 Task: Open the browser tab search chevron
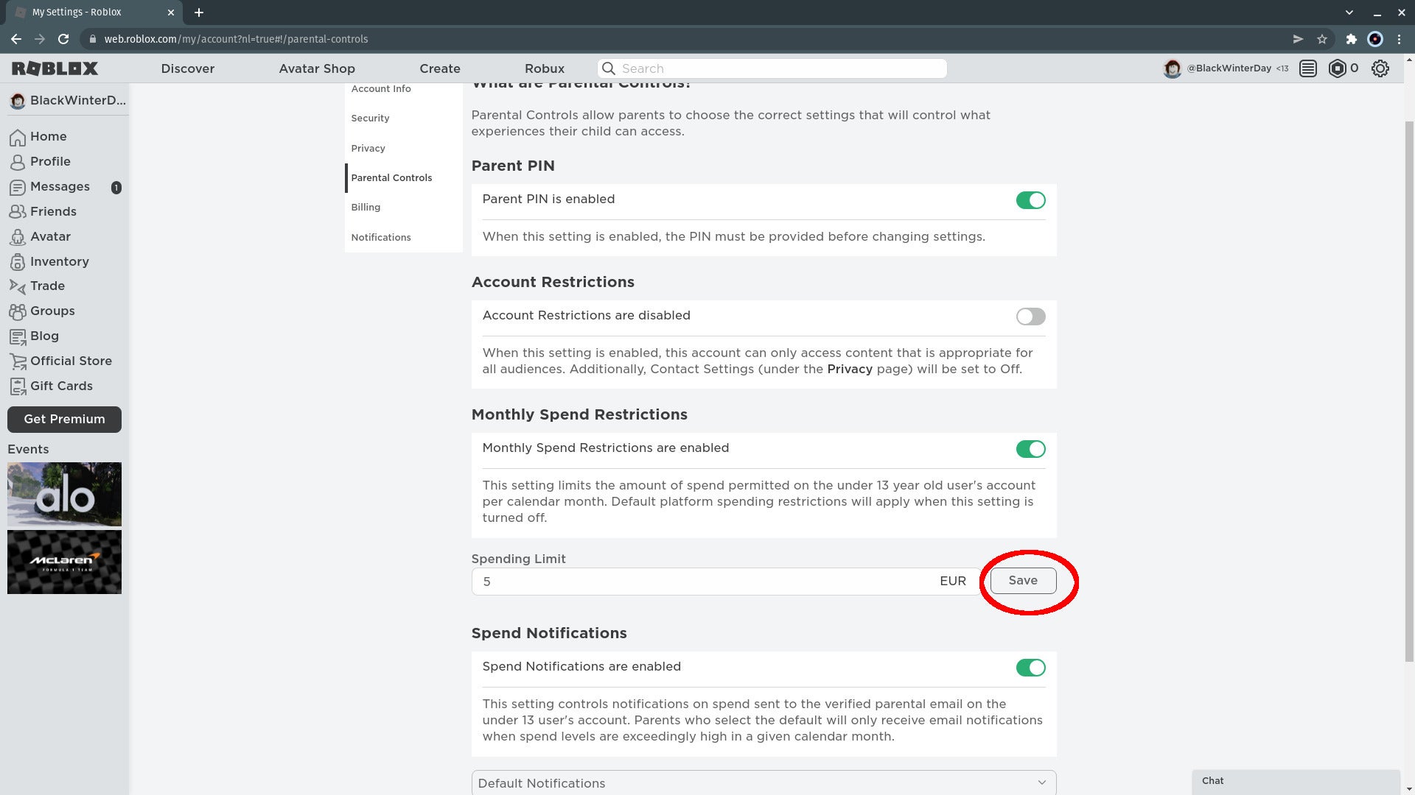click(1349, 13)
